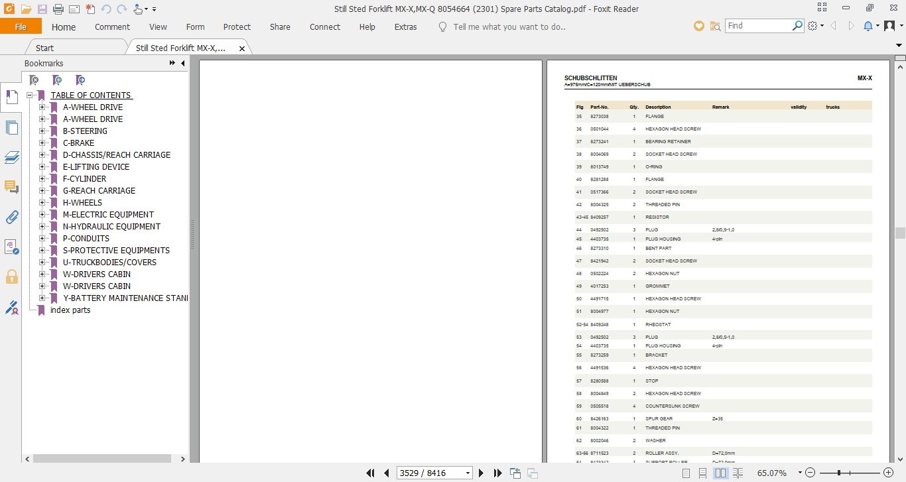Save the document using the floppy icon
This screenshot has width=906, height=482.
42,9
